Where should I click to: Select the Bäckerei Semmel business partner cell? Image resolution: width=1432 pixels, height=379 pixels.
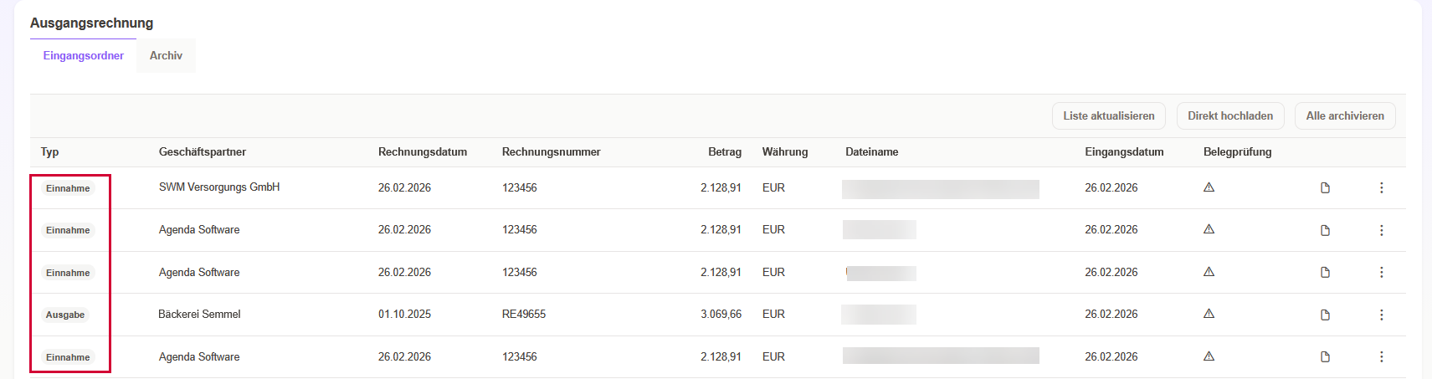(199, 315)
